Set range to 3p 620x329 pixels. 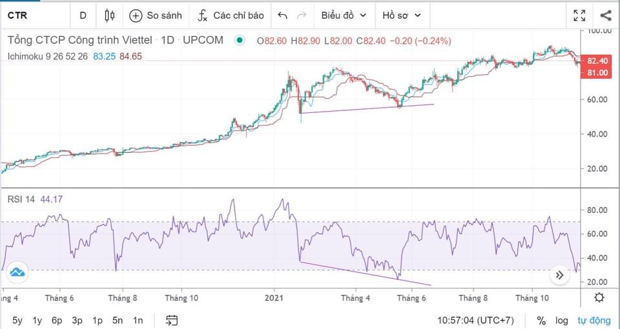(77, 321)
